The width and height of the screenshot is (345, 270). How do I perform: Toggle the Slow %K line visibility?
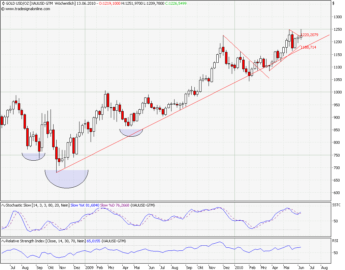[x=78, y=204]
